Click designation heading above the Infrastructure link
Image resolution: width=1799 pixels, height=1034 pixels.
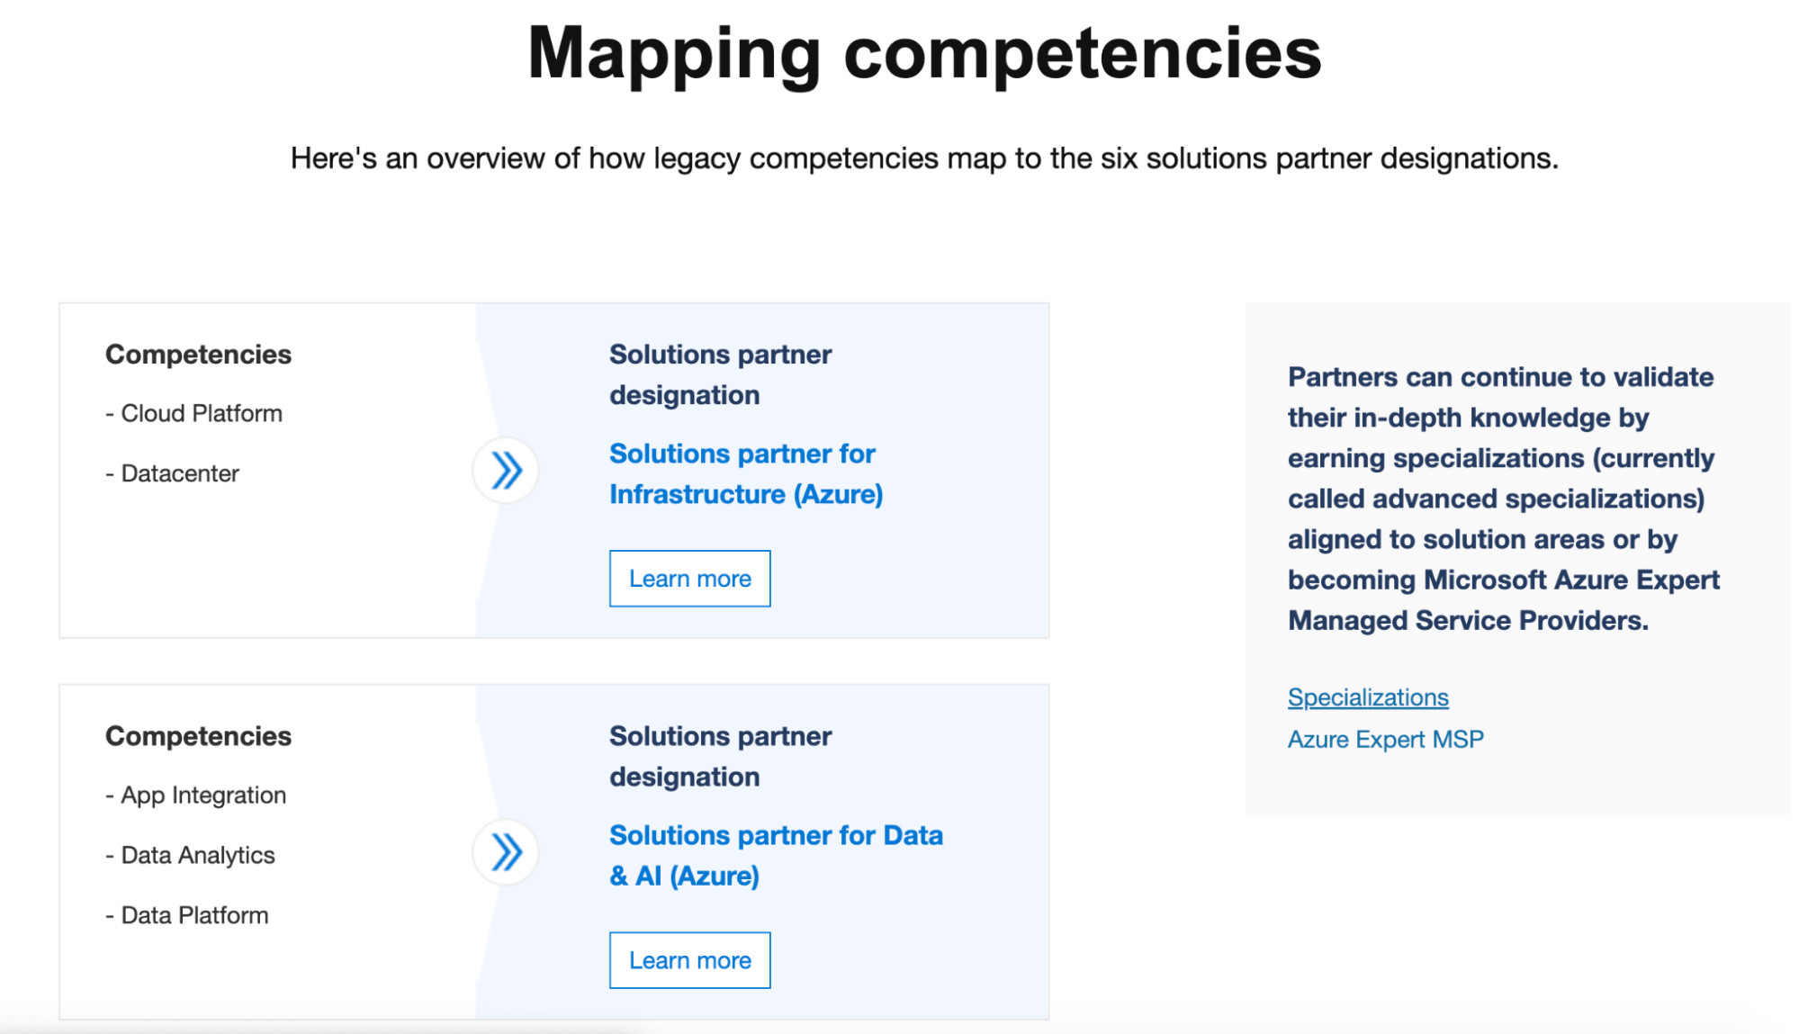[720, 374]
